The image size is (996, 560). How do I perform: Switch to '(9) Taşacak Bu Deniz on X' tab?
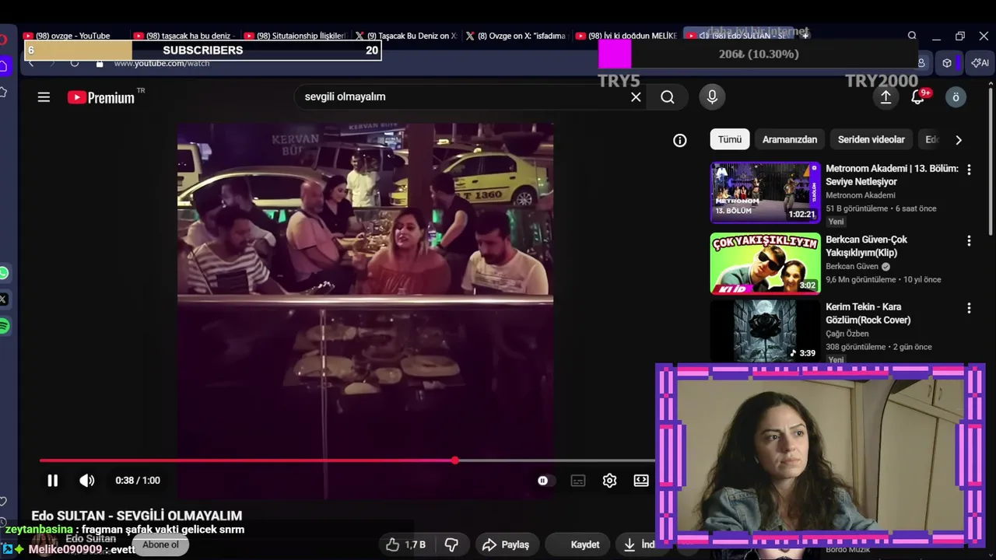(405, 36)
